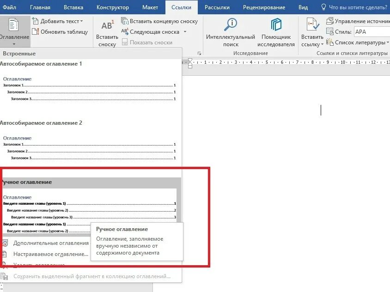Open Помощник исследователя icon

276,24
